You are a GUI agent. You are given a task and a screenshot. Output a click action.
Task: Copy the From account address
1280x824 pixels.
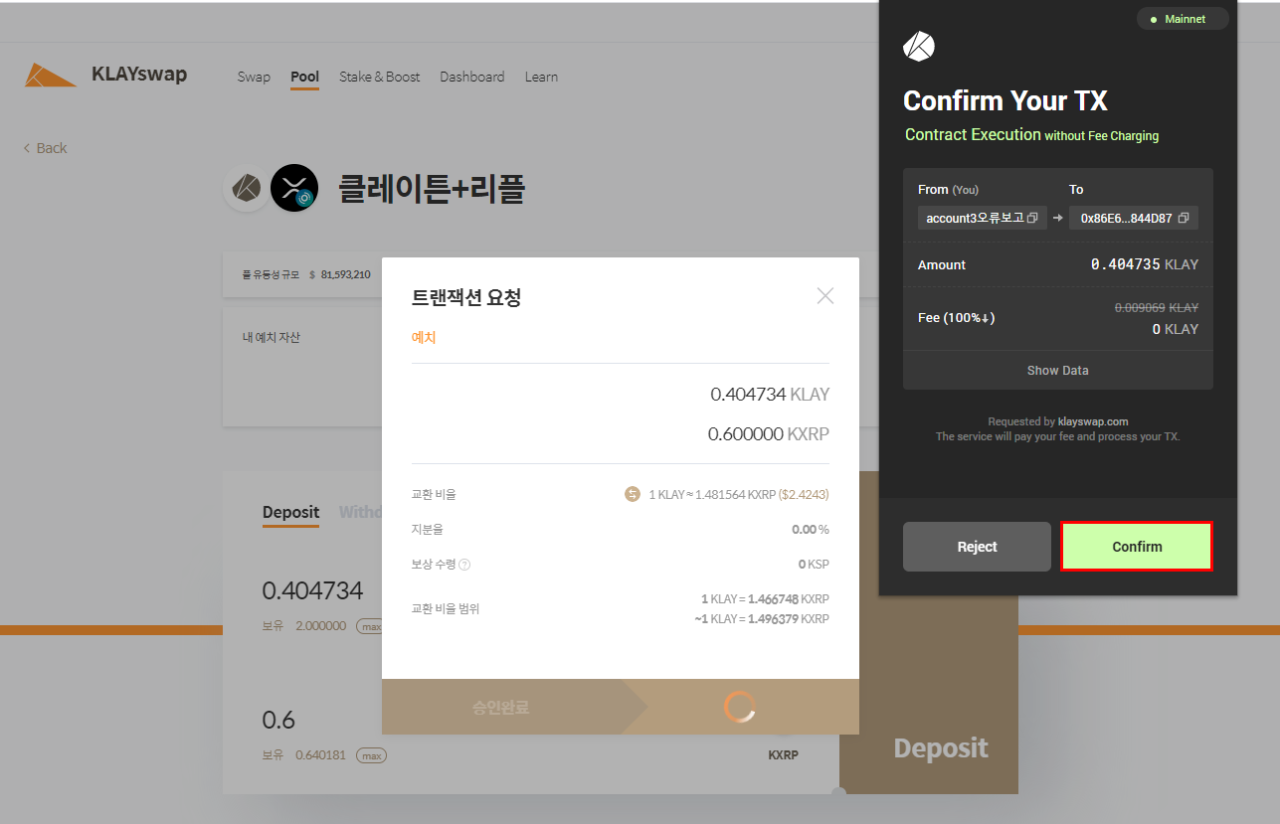coord(1032,218)
